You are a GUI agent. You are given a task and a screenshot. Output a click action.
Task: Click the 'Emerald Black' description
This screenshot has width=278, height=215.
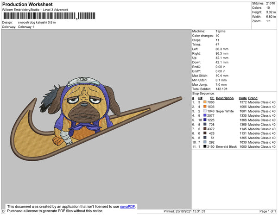coord(227,147)
